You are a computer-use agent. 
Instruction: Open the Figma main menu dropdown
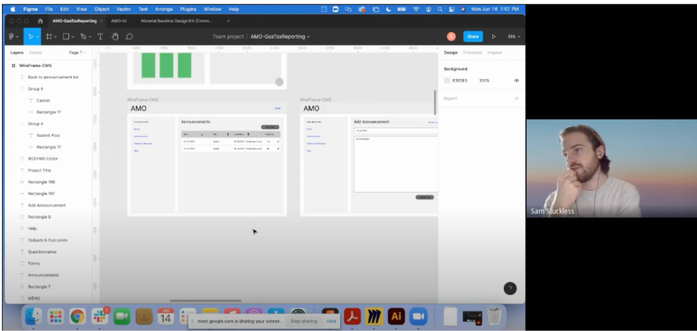coord(14,36)
